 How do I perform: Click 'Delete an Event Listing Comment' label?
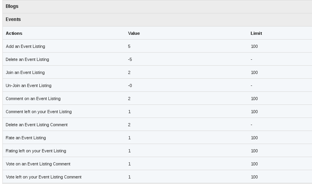point(37,125)
